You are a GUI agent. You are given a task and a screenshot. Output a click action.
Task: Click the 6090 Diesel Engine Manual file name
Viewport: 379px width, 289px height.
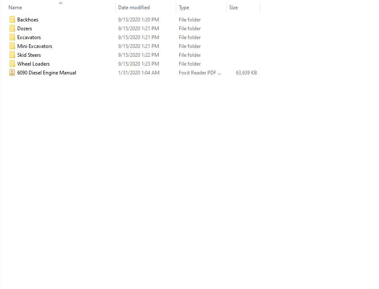[x=47, y=73]
